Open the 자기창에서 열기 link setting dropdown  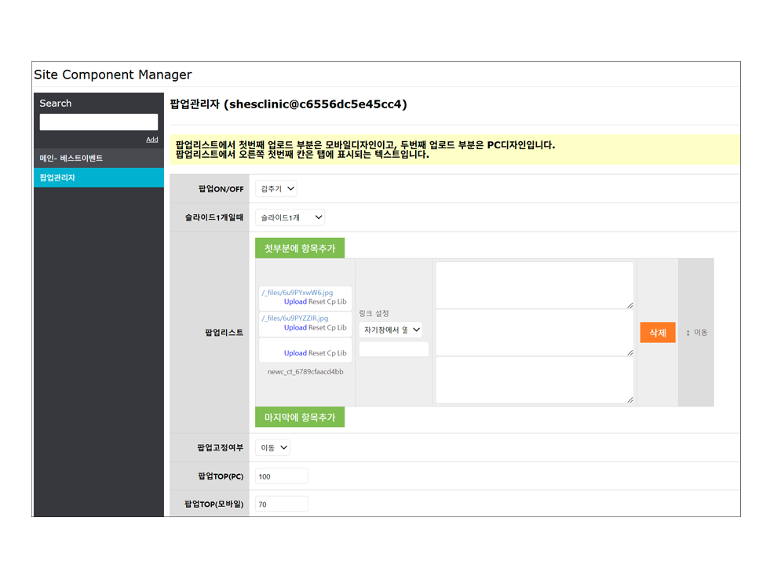(391, 330)
